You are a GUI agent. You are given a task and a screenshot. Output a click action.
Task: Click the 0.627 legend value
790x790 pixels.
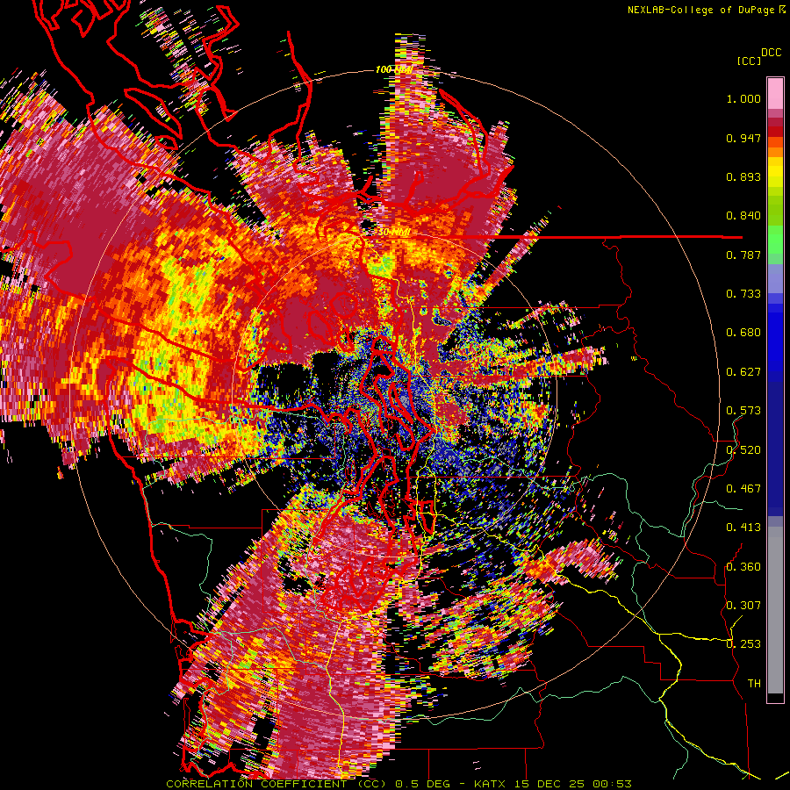click(x=743, y=372)
